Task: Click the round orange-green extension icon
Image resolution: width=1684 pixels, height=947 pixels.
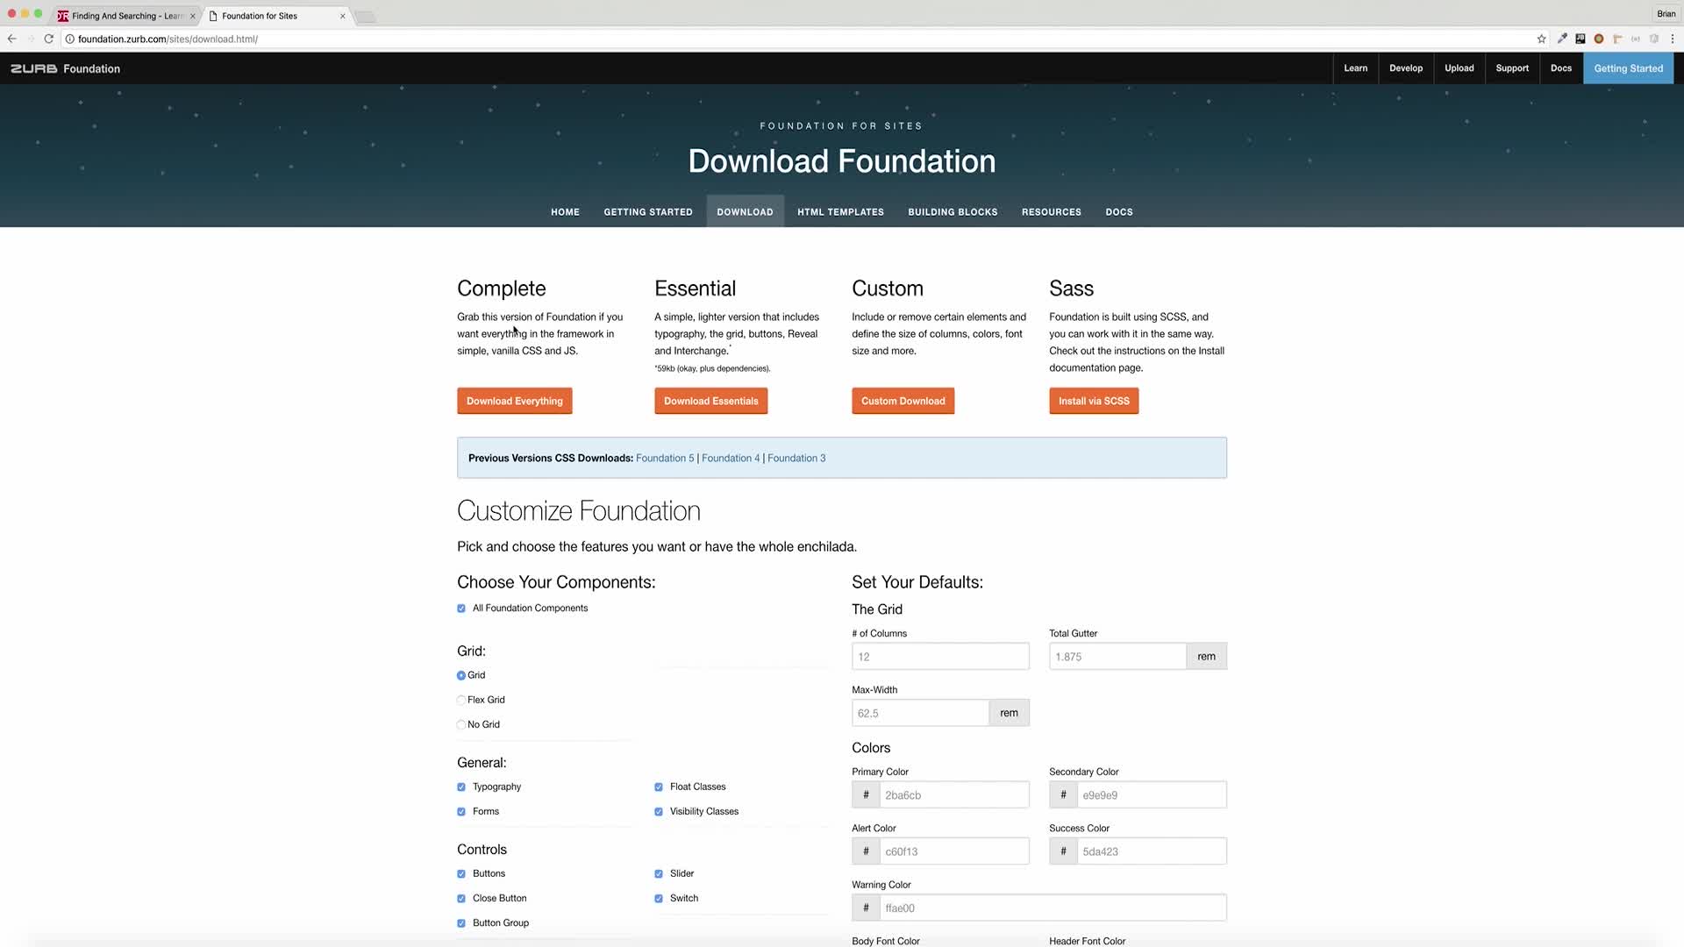Action: point(1599,39)
